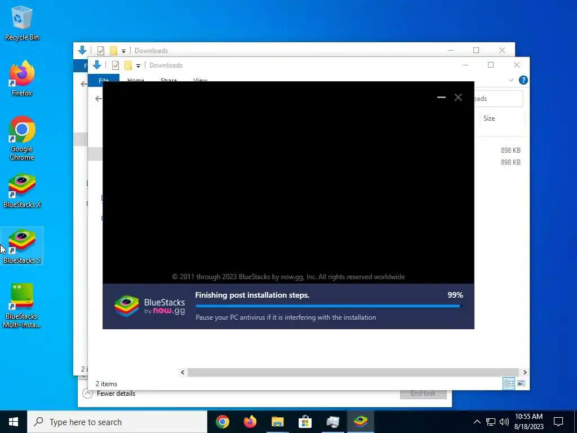Open Explorer help question mark icon
This screenshot has width=577, height=433.
tap(523, 80)
